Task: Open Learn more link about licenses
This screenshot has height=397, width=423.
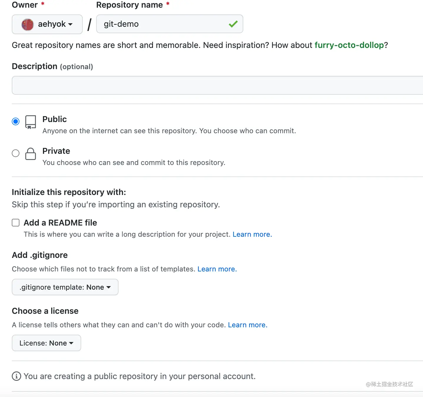Action: 247,325
